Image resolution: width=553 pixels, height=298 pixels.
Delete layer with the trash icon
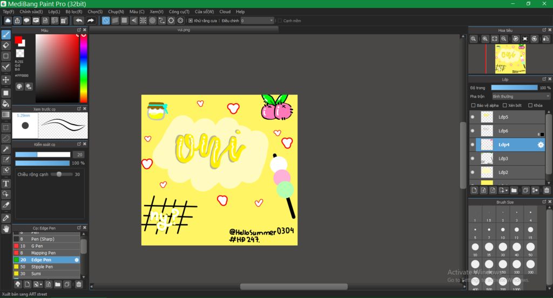(547, 191)
